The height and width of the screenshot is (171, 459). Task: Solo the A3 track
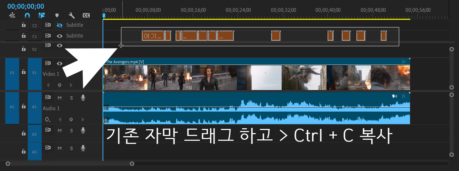[71, 148]
